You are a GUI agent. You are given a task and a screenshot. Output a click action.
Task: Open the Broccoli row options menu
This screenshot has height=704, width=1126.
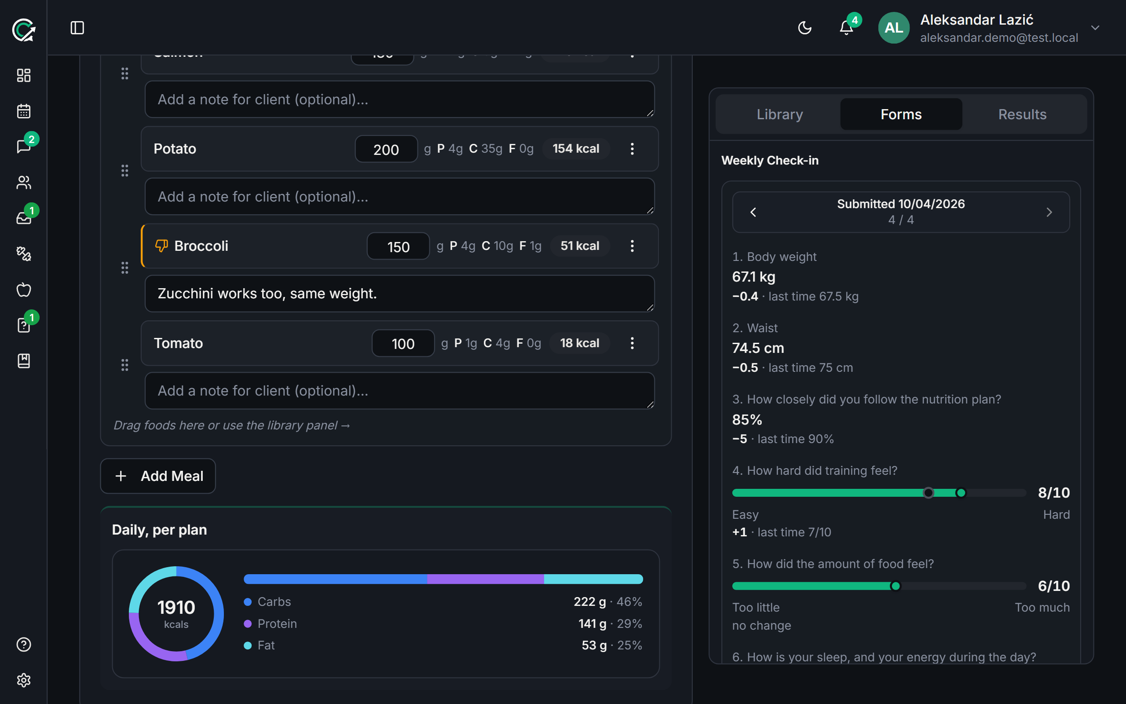tap(632, 246)
